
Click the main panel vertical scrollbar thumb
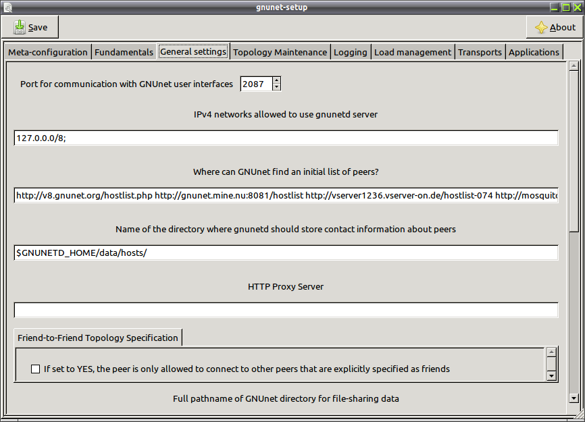point(574,151)
